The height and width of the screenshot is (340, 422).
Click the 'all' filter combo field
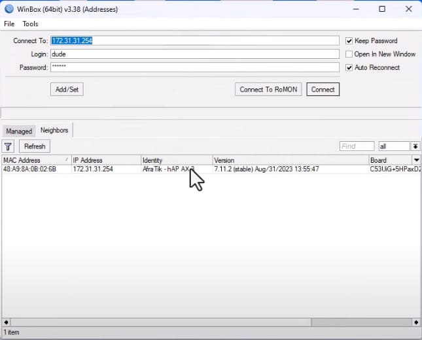(395, 146)
